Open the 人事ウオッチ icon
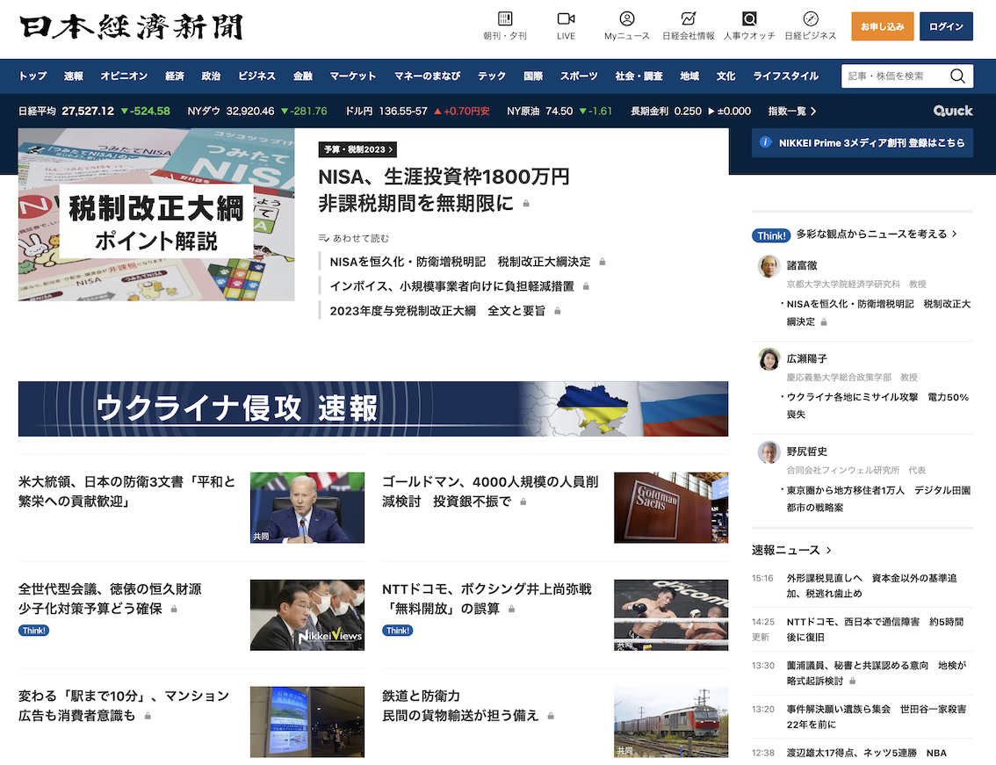This screenshot has width=996, height=765. coord(749,18)
